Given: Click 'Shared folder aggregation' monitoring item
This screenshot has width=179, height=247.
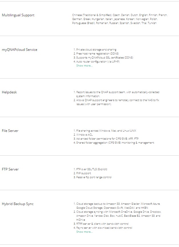Looking at the screenshot, I should pyautogui.click(x=115, y=143).
